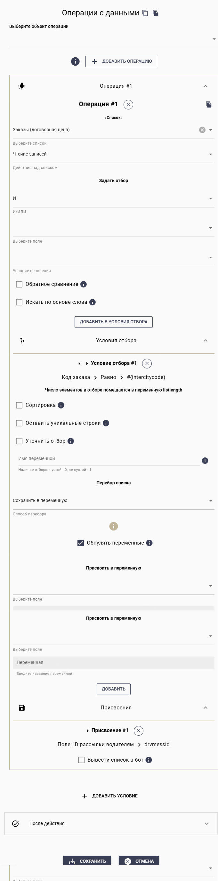This screenshot has width=218, height=881.
Task: Click the check icon on После действия bar
Action: pyautogui.click(x=15, y=823)
